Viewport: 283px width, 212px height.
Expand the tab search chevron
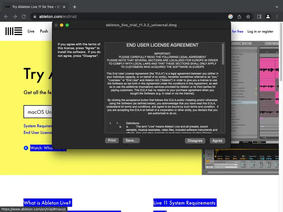[x=277, y=7]
